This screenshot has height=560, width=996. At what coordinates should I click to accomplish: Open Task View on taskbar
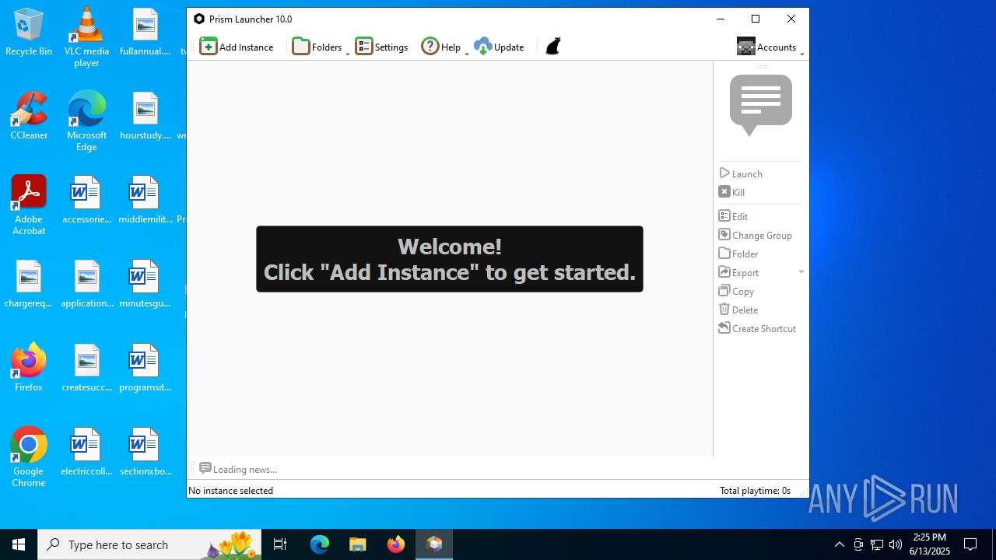pyautogui.click(x=280, y=544)
